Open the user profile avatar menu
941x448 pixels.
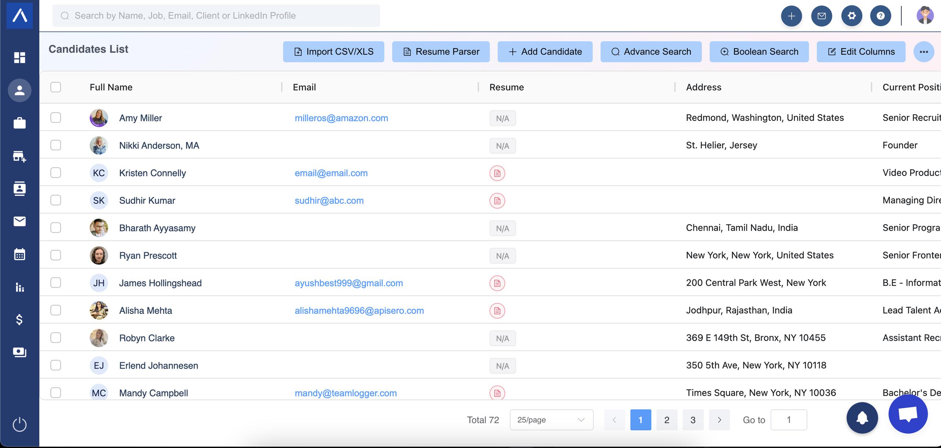(925, 16)
